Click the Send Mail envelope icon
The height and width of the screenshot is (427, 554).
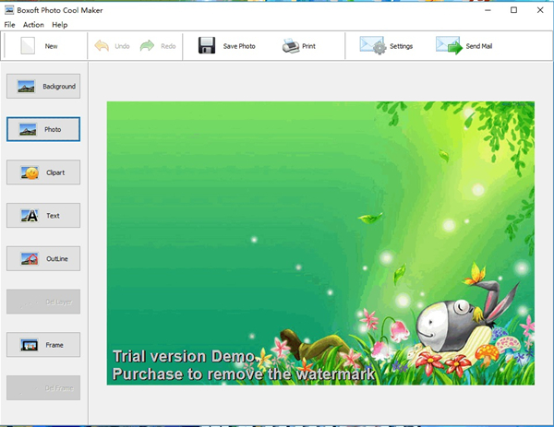coord(449,45)
